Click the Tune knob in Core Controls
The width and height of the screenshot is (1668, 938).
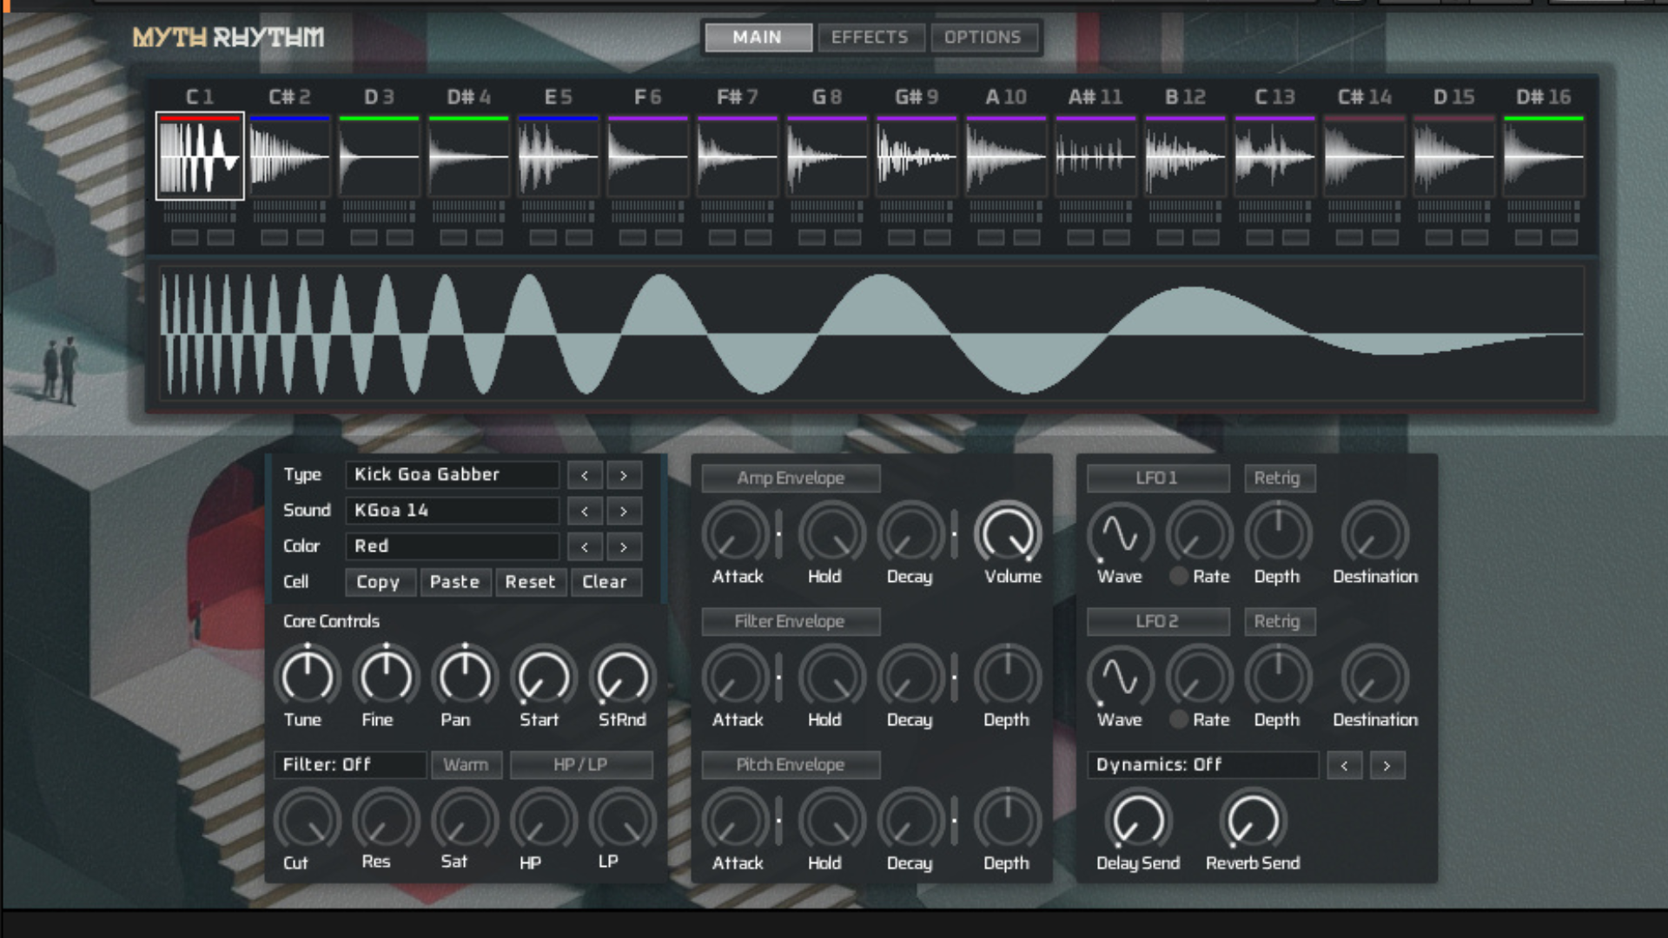(308, 677)
